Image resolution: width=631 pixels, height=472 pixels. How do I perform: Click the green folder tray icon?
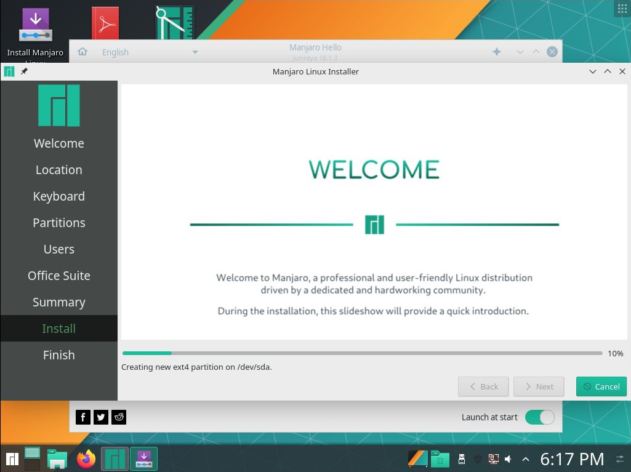(x=440, y=458)
